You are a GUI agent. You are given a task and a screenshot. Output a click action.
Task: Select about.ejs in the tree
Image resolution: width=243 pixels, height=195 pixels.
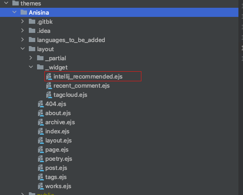[58, 113]
